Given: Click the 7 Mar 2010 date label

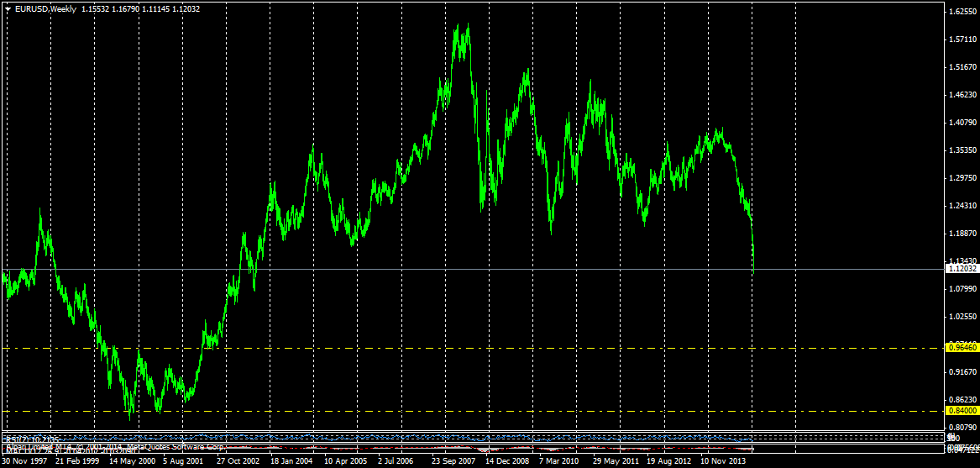Looking at the screenshot, I should (x=558, y=461).
